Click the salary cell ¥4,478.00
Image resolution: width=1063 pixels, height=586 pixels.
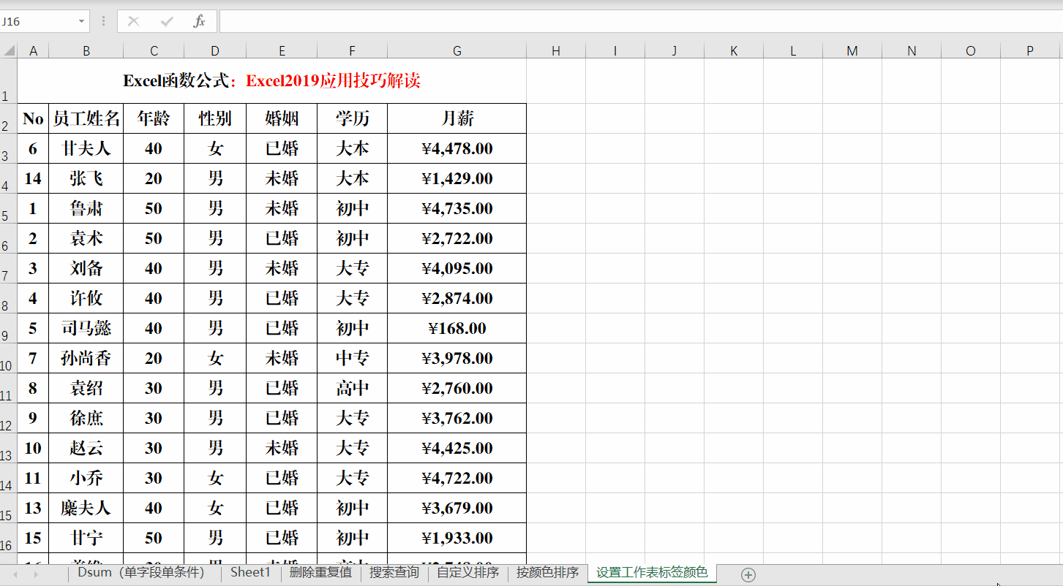(x=457, y=148)
